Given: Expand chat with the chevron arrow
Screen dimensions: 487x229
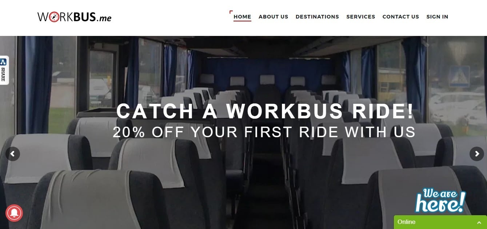Looking at the screenshot, I should [x=479, y=222].
